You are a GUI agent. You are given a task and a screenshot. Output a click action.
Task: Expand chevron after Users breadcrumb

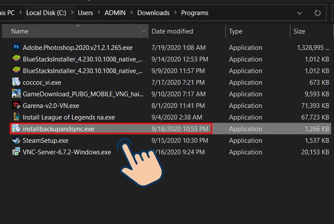click(99, 13)
